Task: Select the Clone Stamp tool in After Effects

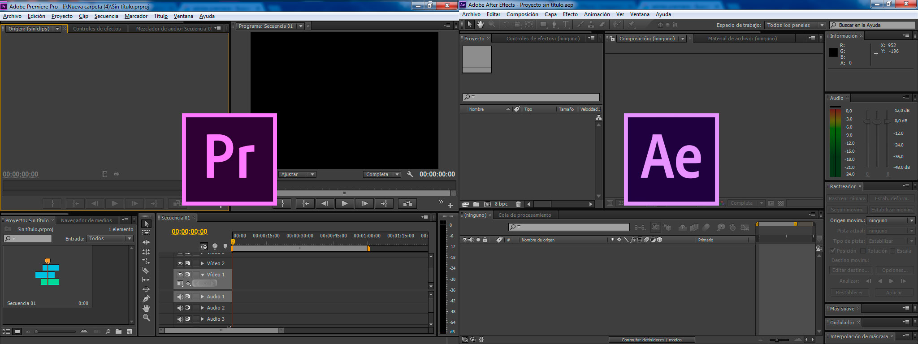Action: coord(591,25)
